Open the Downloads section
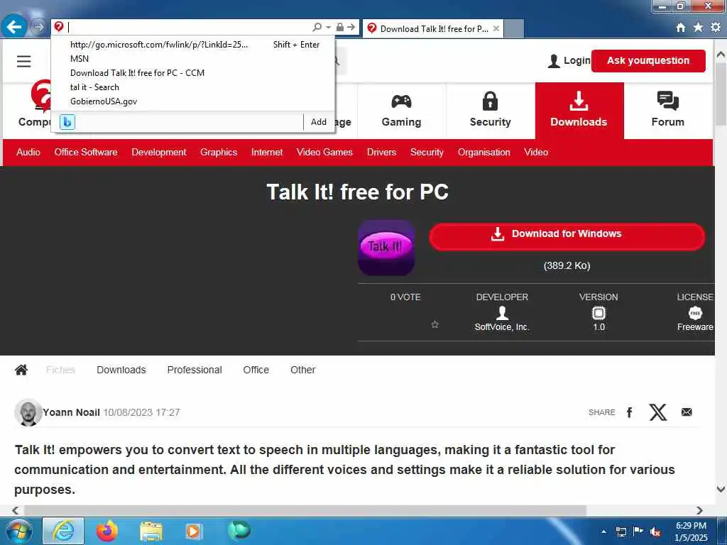This screenshot has width=727, height=545. pyautogui.click(x=579, y=110)
